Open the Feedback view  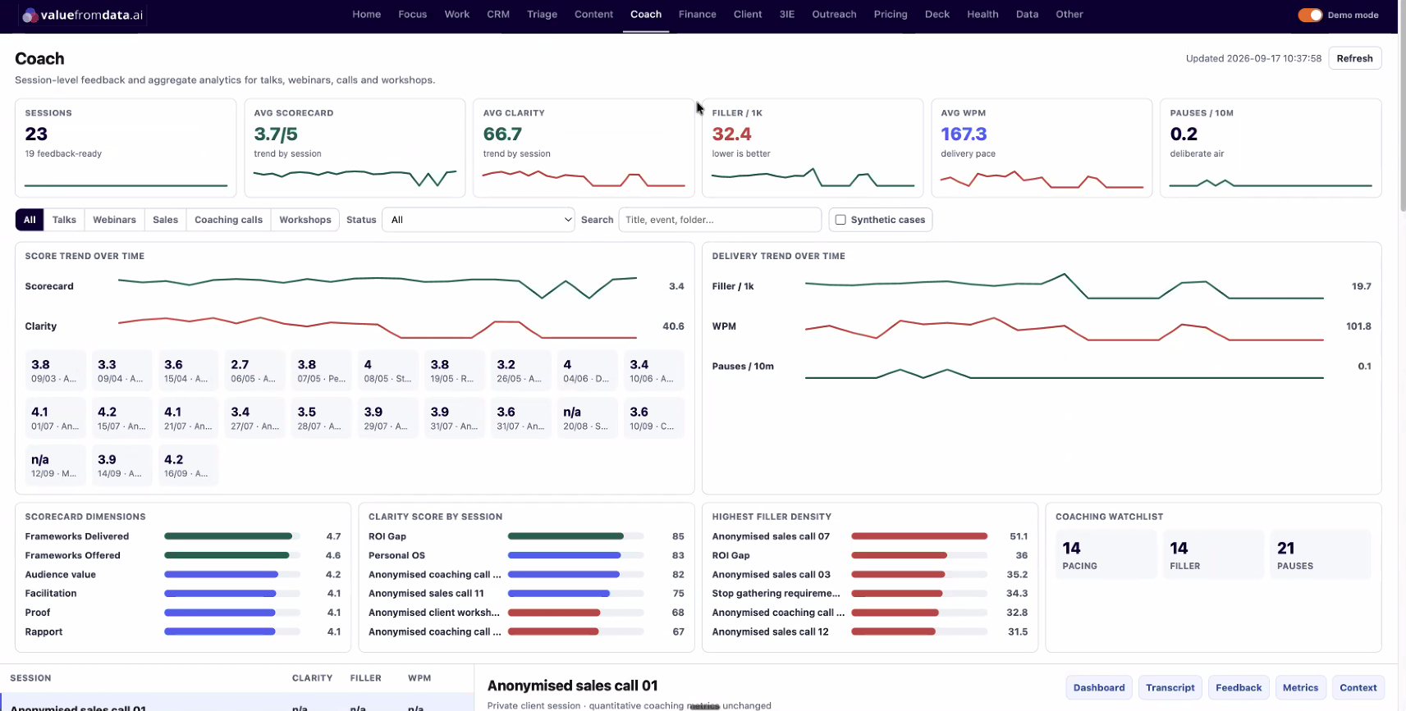1239,687
